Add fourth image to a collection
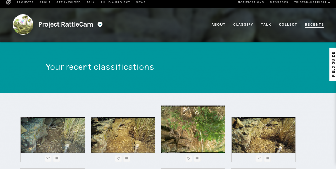This screenshot has width=336, height=169. (267, 158)
